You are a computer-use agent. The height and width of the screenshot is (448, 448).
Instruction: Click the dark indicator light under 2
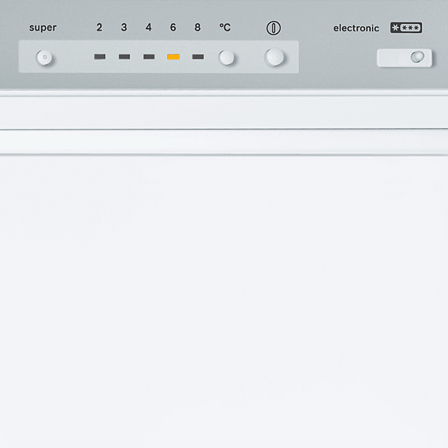point(99,57)
